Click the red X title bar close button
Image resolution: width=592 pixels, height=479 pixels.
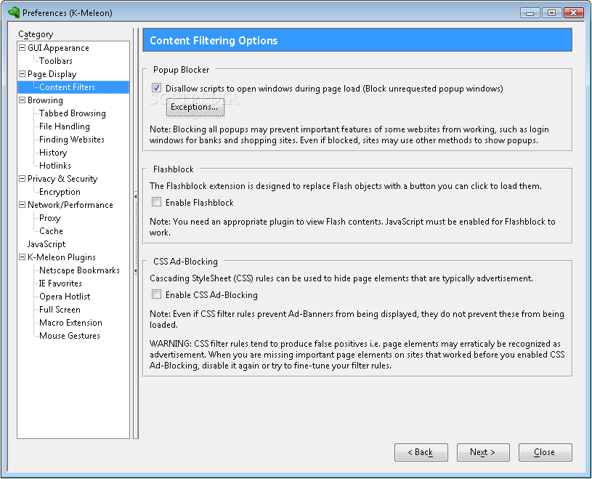click(574, 13)
